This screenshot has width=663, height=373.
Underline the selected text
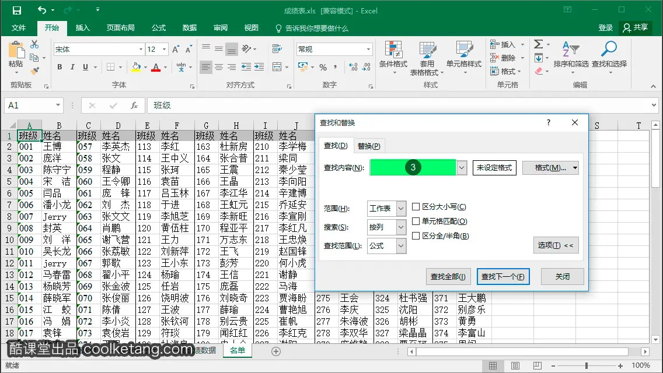pos(85,67)
